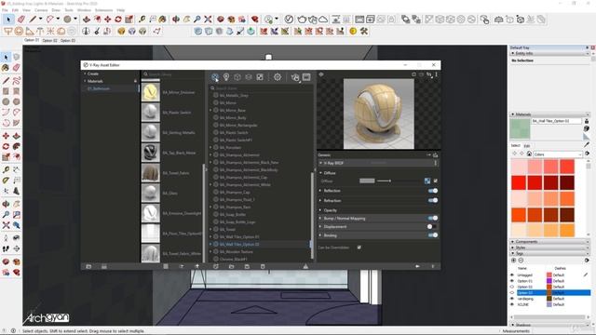
Task: Open Geometry category in Asset Editor
Action: coord(237,77)
